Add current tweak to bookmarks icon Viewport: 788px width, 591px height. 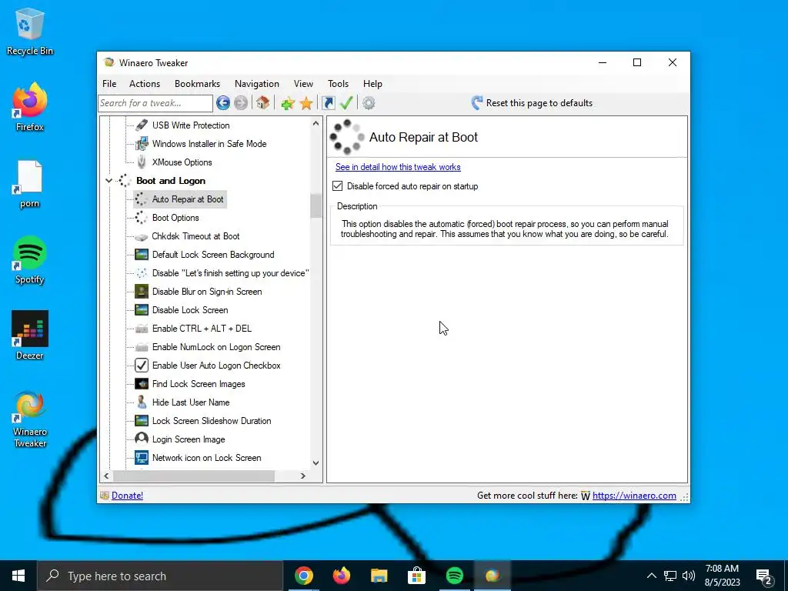(x=288, y=104)
